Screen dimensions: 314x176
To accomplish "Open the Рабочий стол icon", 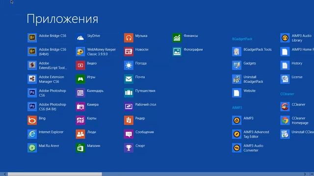I will tap(129, 107).
